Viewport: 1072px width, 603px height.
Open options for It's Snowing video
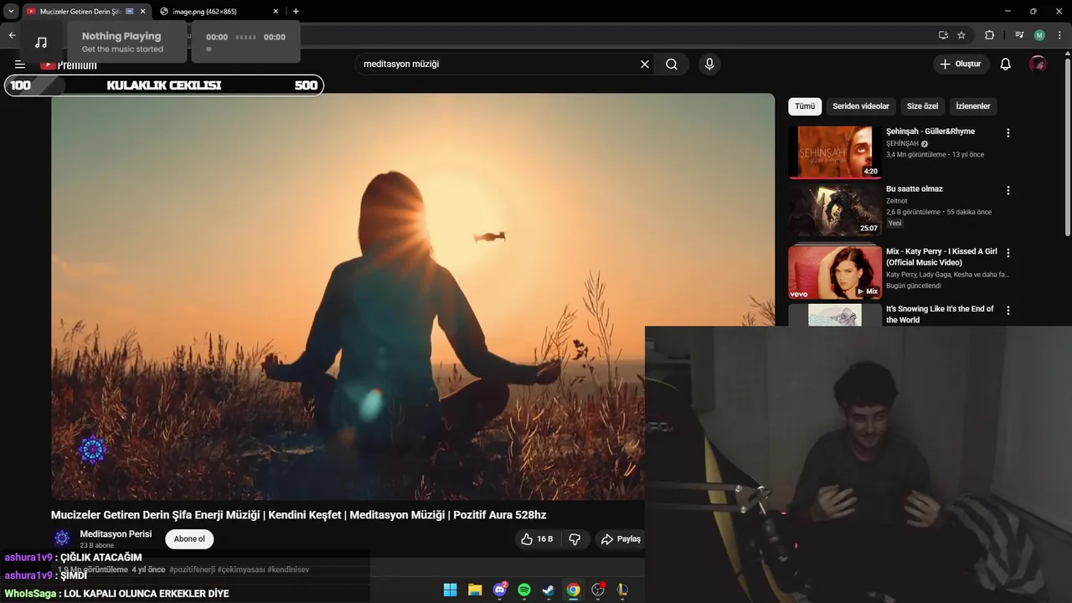coord(1008,310)
